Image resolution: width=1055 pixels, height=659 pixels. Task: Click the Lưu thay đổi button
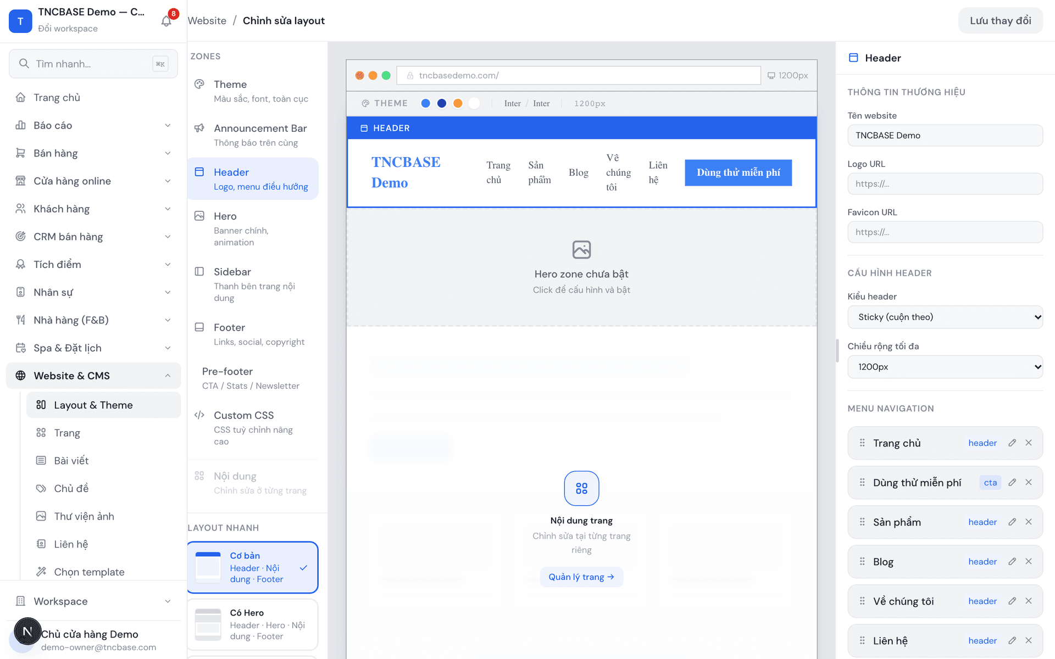1000,21
